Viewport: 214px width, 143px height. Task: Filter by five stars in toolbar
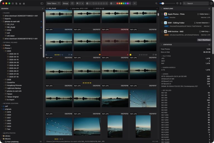point(106,3)
